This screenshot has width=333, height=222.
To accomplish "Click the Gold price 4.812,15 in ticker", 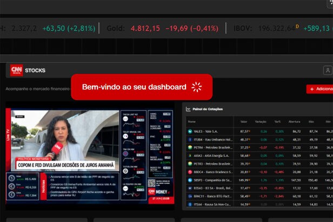I will (145, 28).
